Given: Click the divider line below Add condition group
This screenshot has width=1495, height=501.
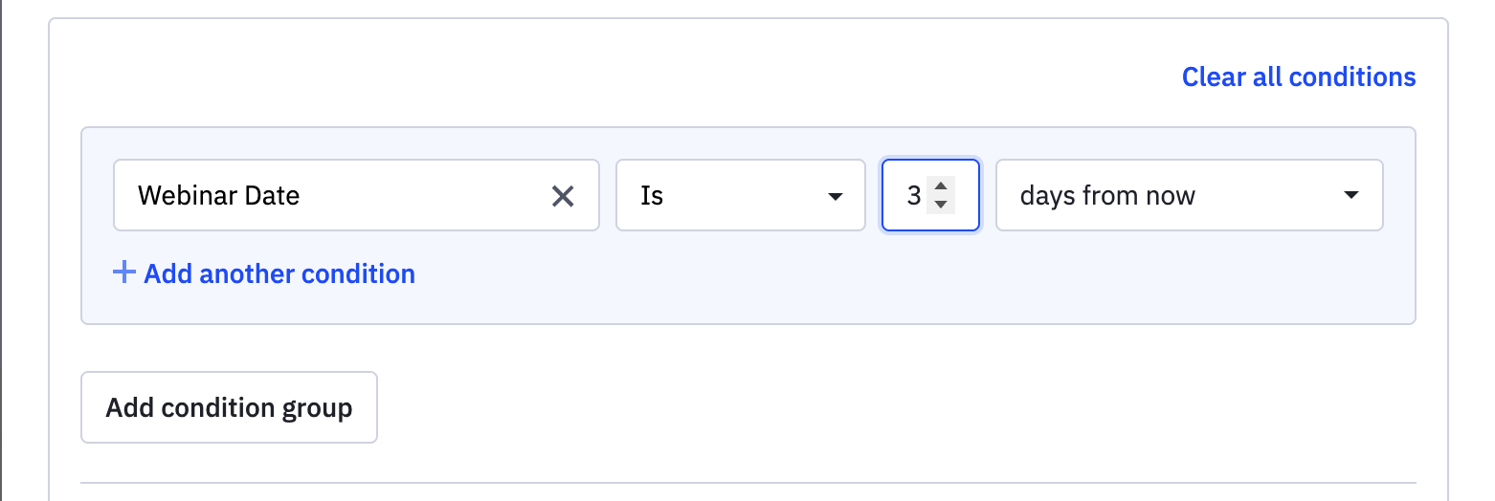Looking at the screenshot, I should pyautogui.click(x=747, y=483).
